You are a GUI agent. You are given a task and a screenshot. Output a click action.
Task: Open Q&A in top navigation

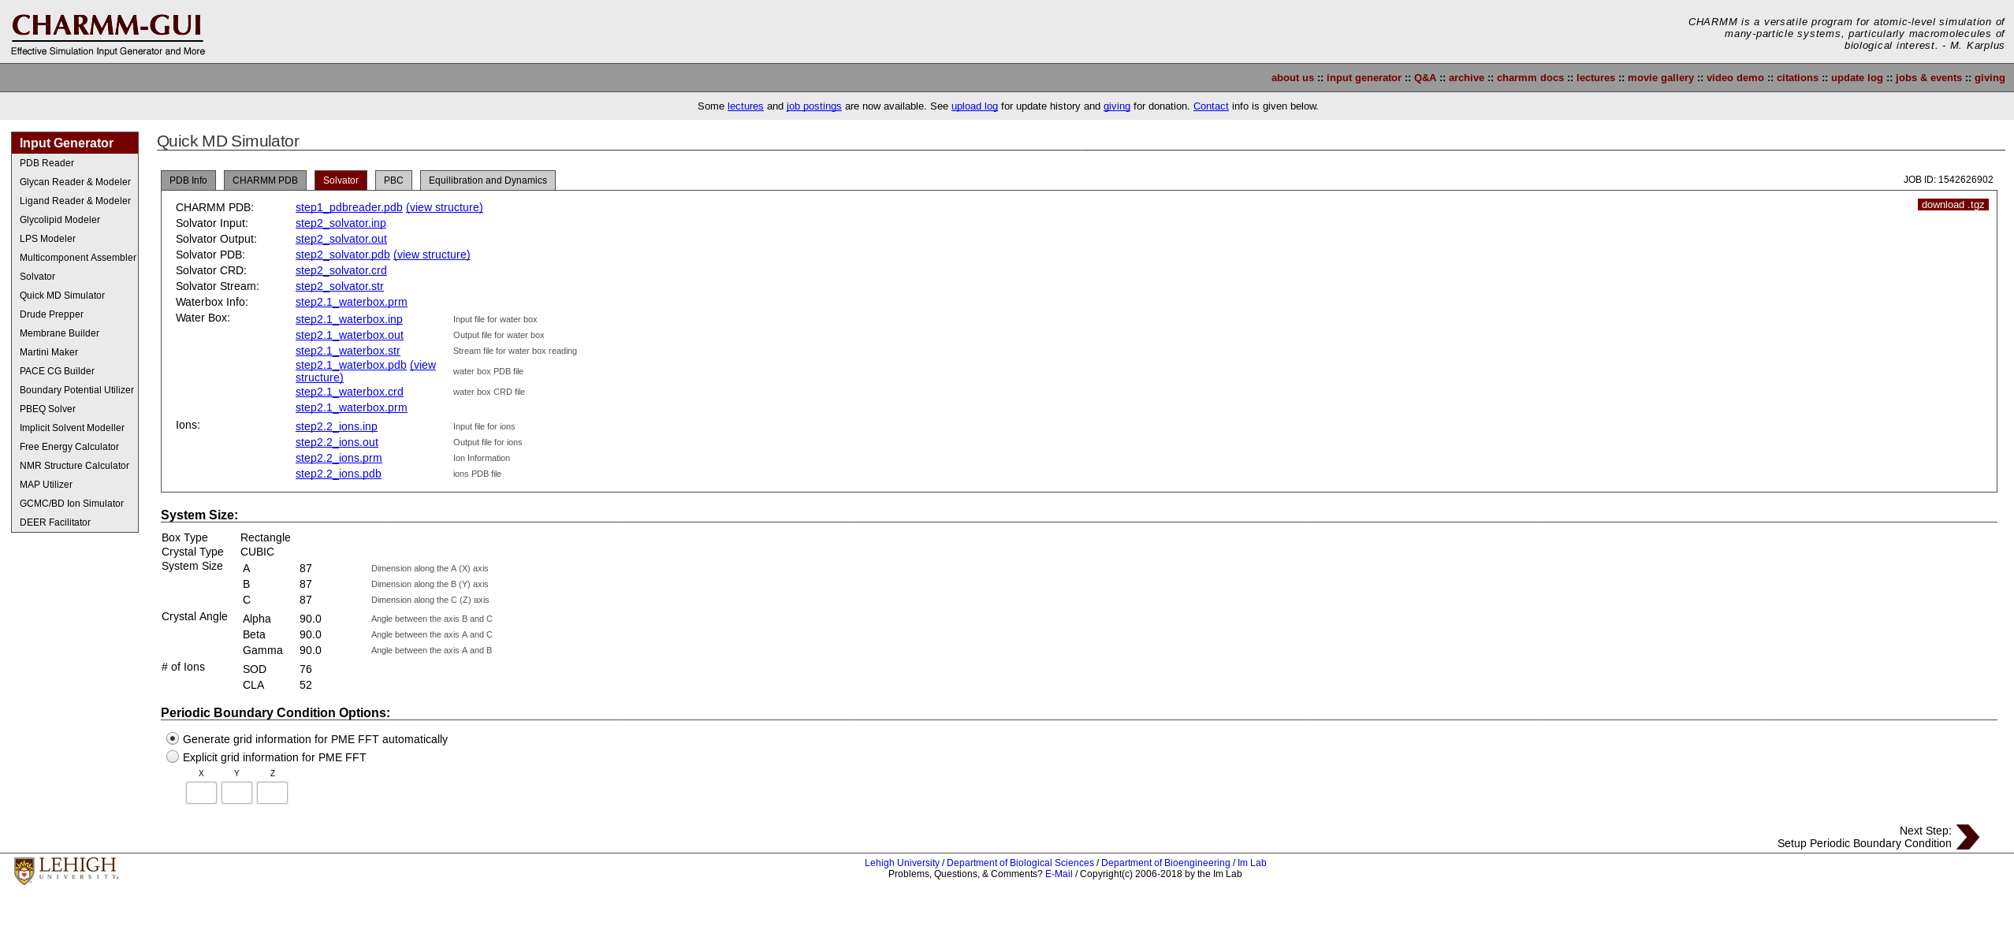coord(1425,78)
